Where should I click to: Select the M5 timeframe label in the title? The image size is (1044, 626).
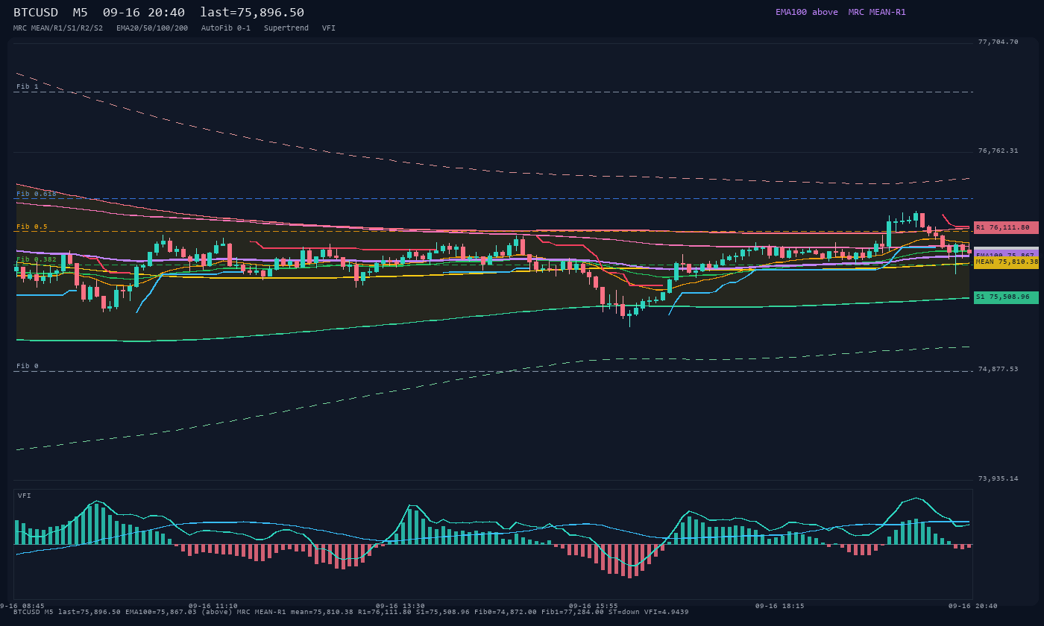coord(80,12)
